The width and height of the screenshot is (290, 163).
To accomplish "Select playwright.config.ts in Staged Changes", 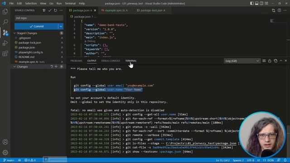I will (39, 52).
